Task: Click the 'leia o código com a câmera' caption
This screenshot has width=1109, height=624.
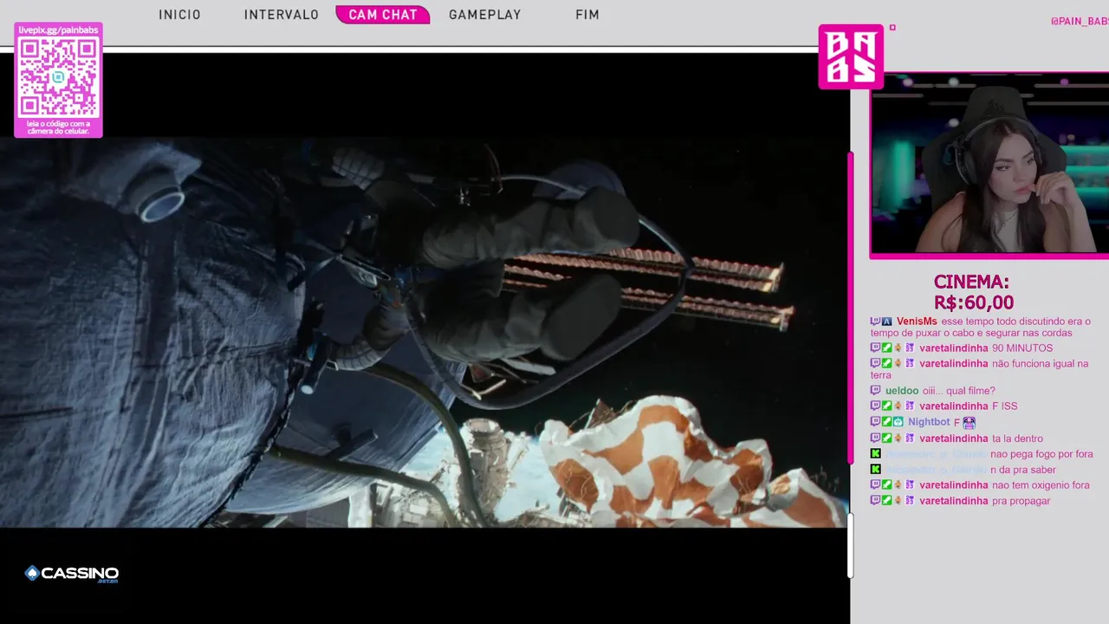Action: tap(58, 127)
